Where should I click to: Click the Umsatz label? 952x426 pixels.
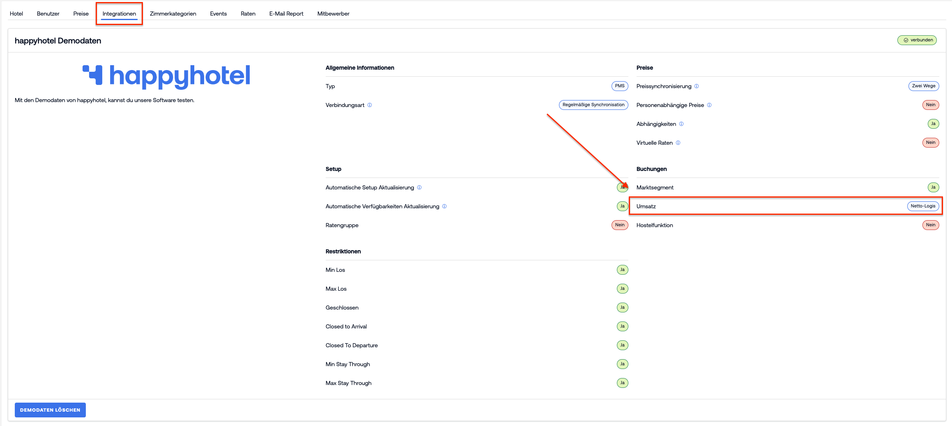tap(646, 206)
